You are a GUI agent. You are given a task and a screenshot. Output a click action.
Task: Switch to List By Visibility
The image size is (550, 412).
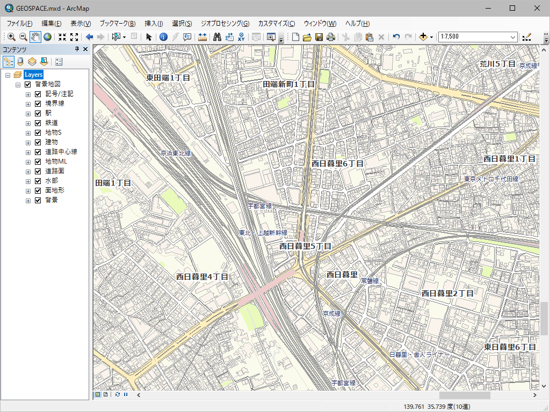pyautogui.click(x=32, y=62)
